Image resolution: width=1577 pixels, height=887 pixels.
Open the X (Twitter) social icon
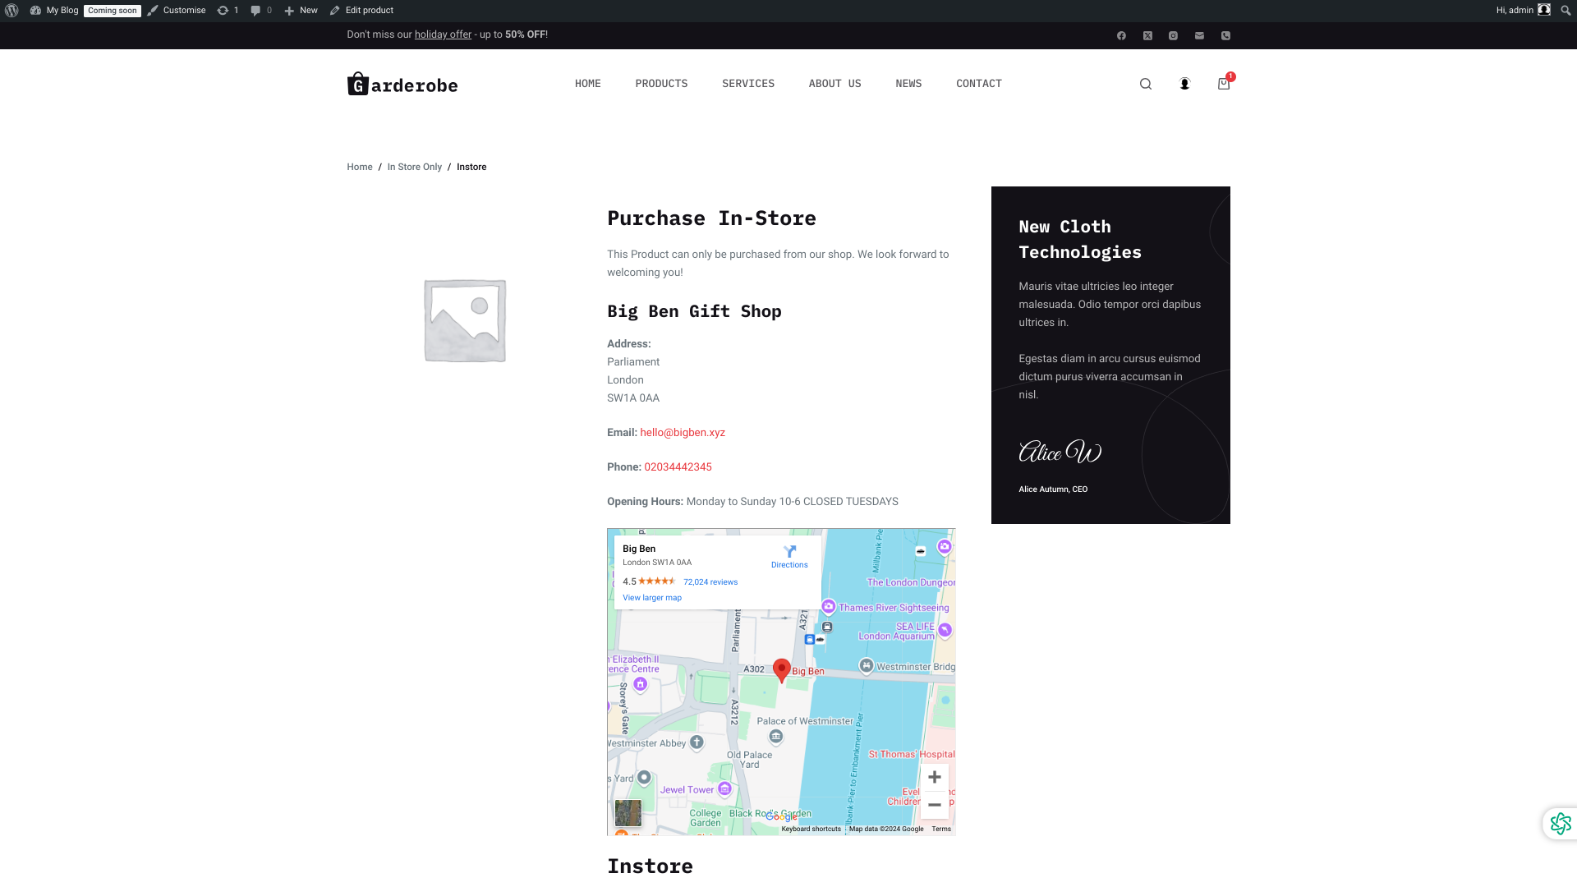[x=1147, y=35]
